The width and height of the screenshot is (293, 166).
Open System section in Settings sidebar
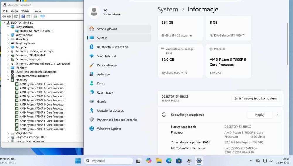point(119,38)
